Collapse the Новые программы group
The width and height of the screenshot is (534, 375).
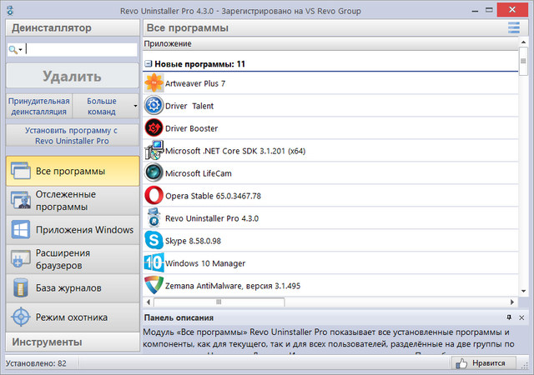148,63
